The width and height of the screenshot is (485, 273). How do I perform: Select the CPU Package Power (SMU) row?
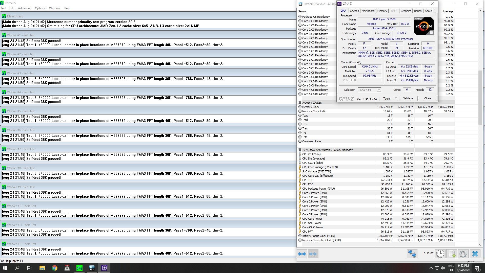point(376,189)
